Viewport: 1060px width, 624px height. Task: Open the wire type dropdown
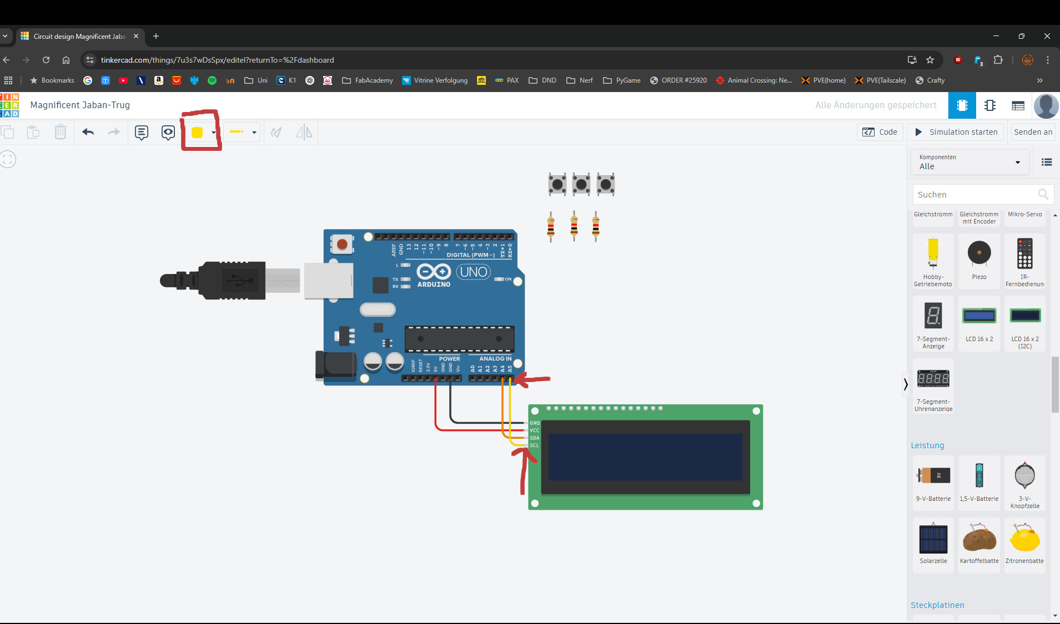pyautogui.click(x=243, y=132)
